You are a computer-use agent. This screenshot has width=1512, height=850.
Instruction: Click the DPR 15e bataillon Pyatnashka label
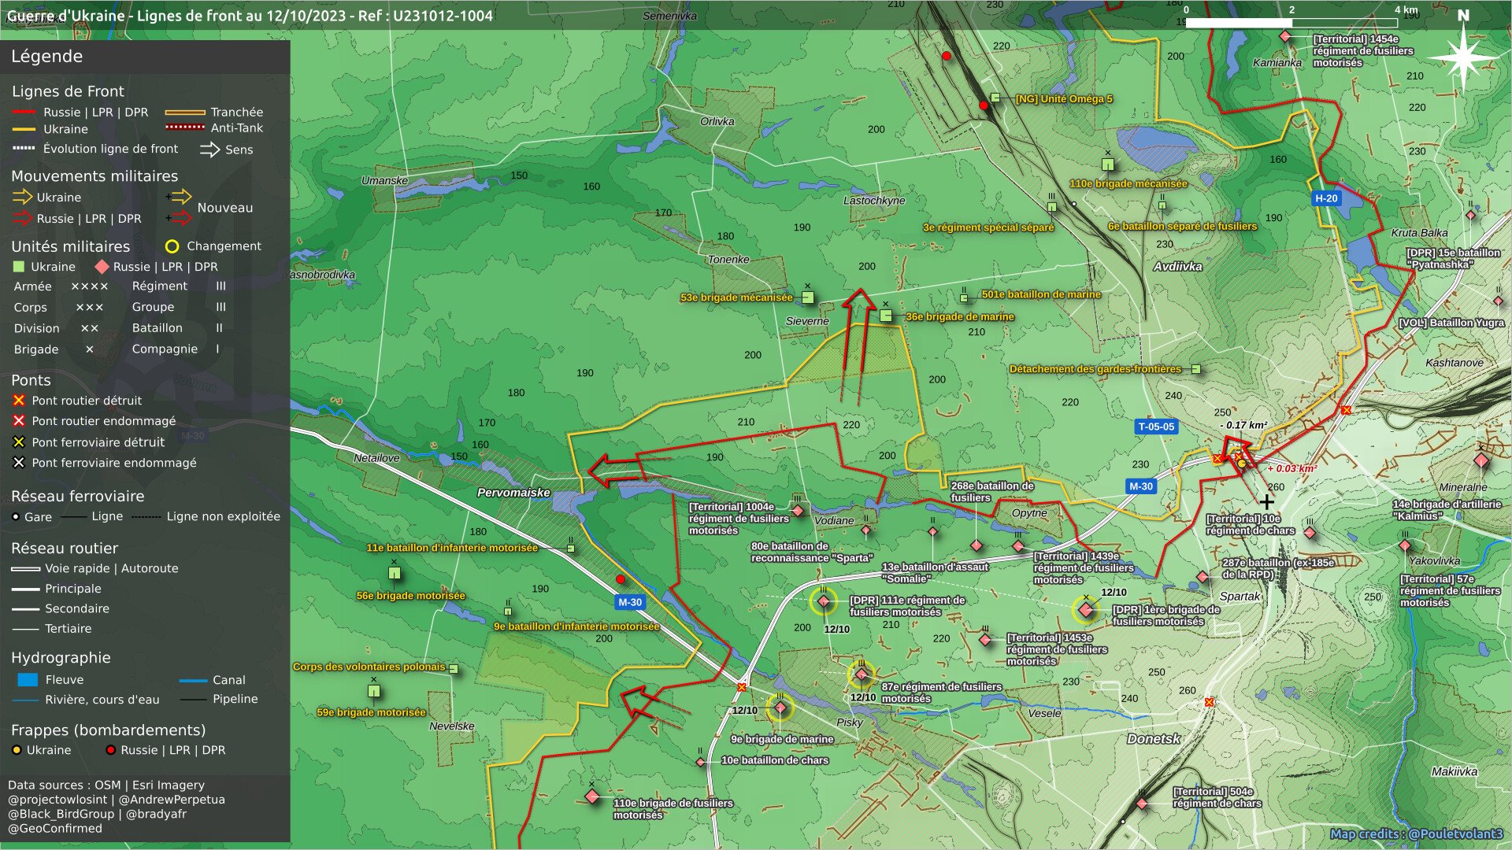(x=1454, y=259)
